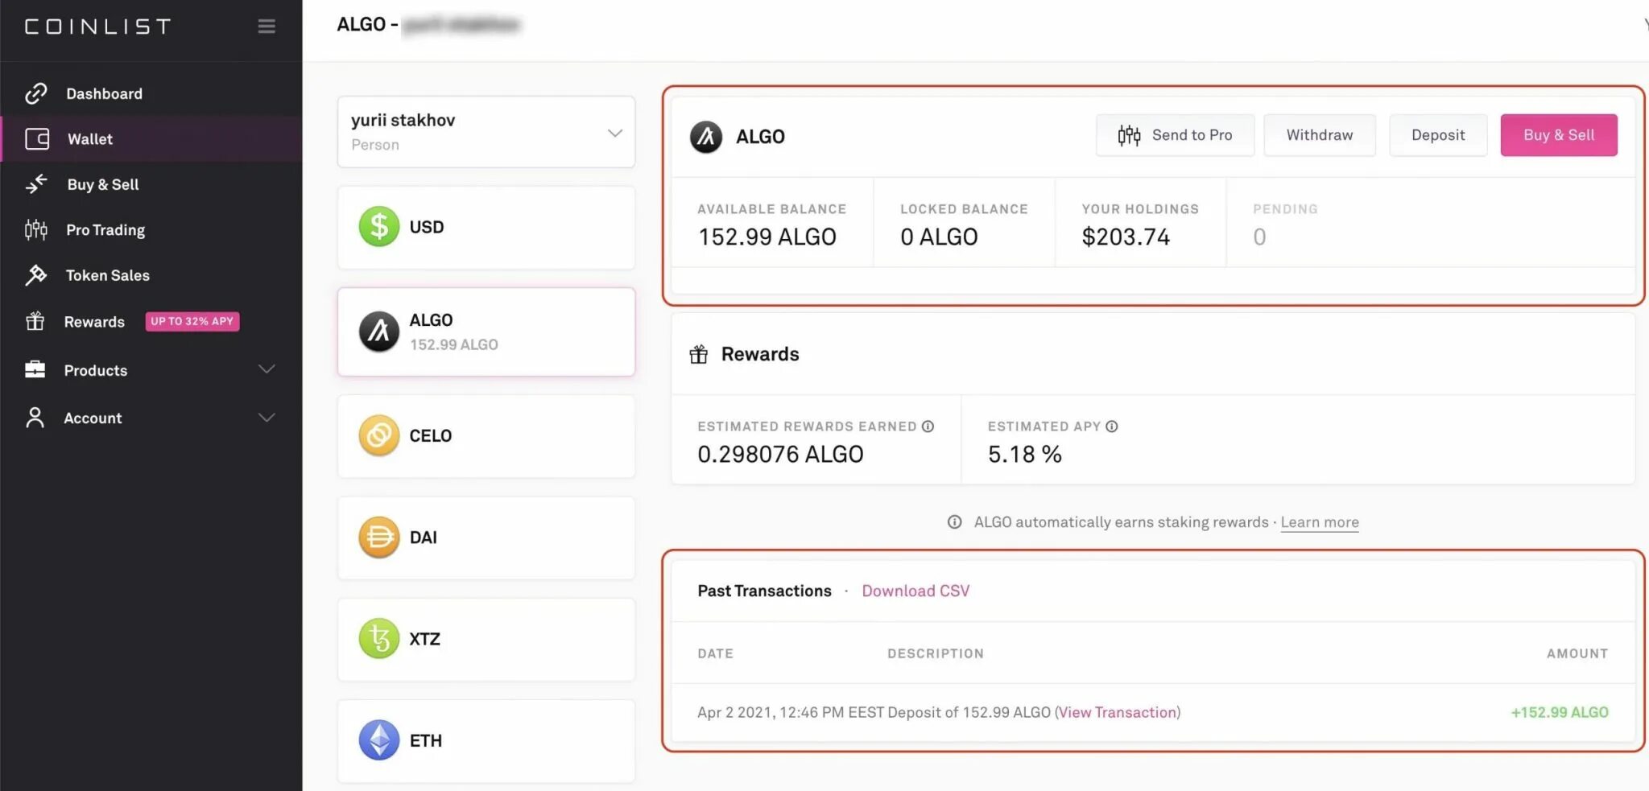
Task: Click the DAI coin icon
Action: [x=379, y=538]
